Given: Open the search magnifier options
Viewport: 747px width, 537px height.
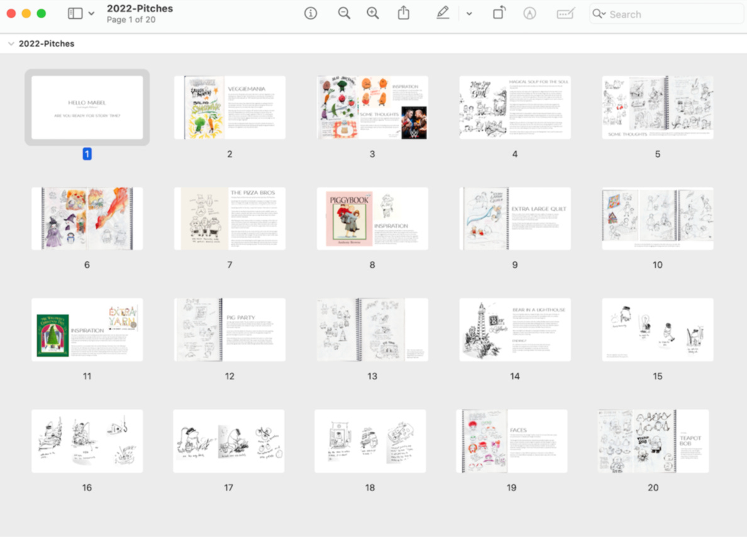Looking at the screenshot, I should click(x=599, y=14).
